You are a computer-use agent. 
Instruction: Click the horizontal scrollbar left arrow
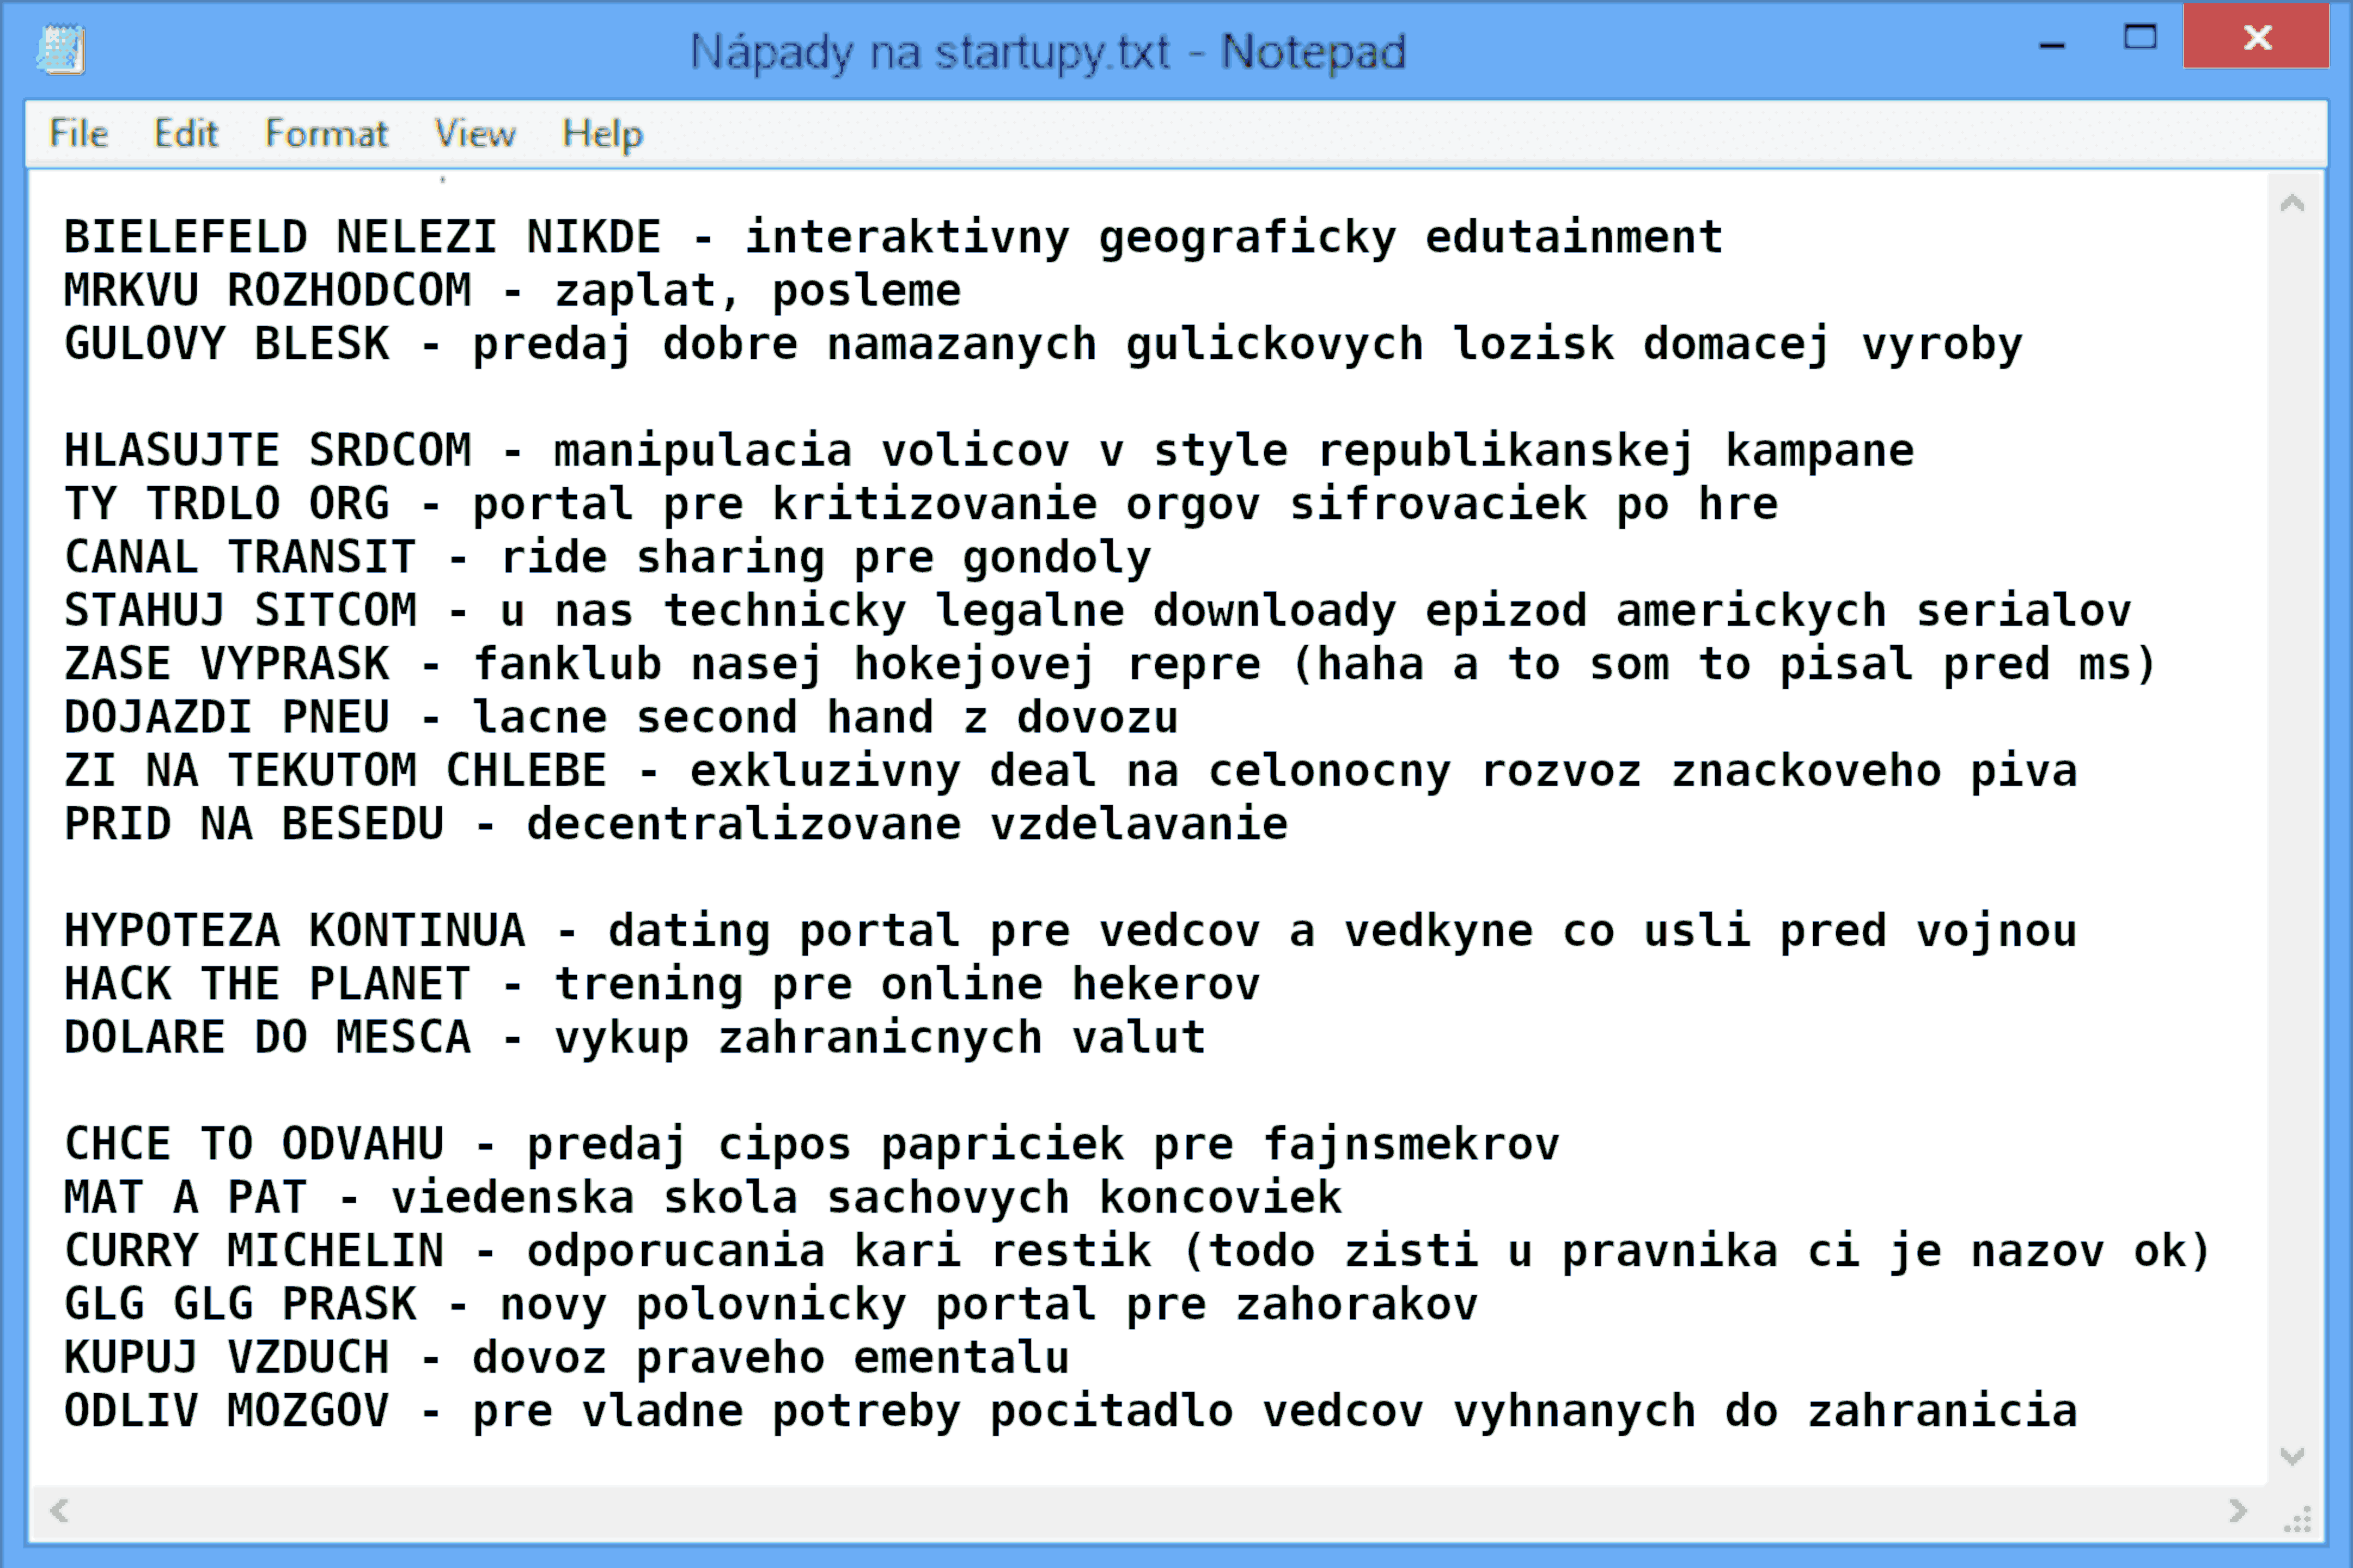coord(59,1510)
